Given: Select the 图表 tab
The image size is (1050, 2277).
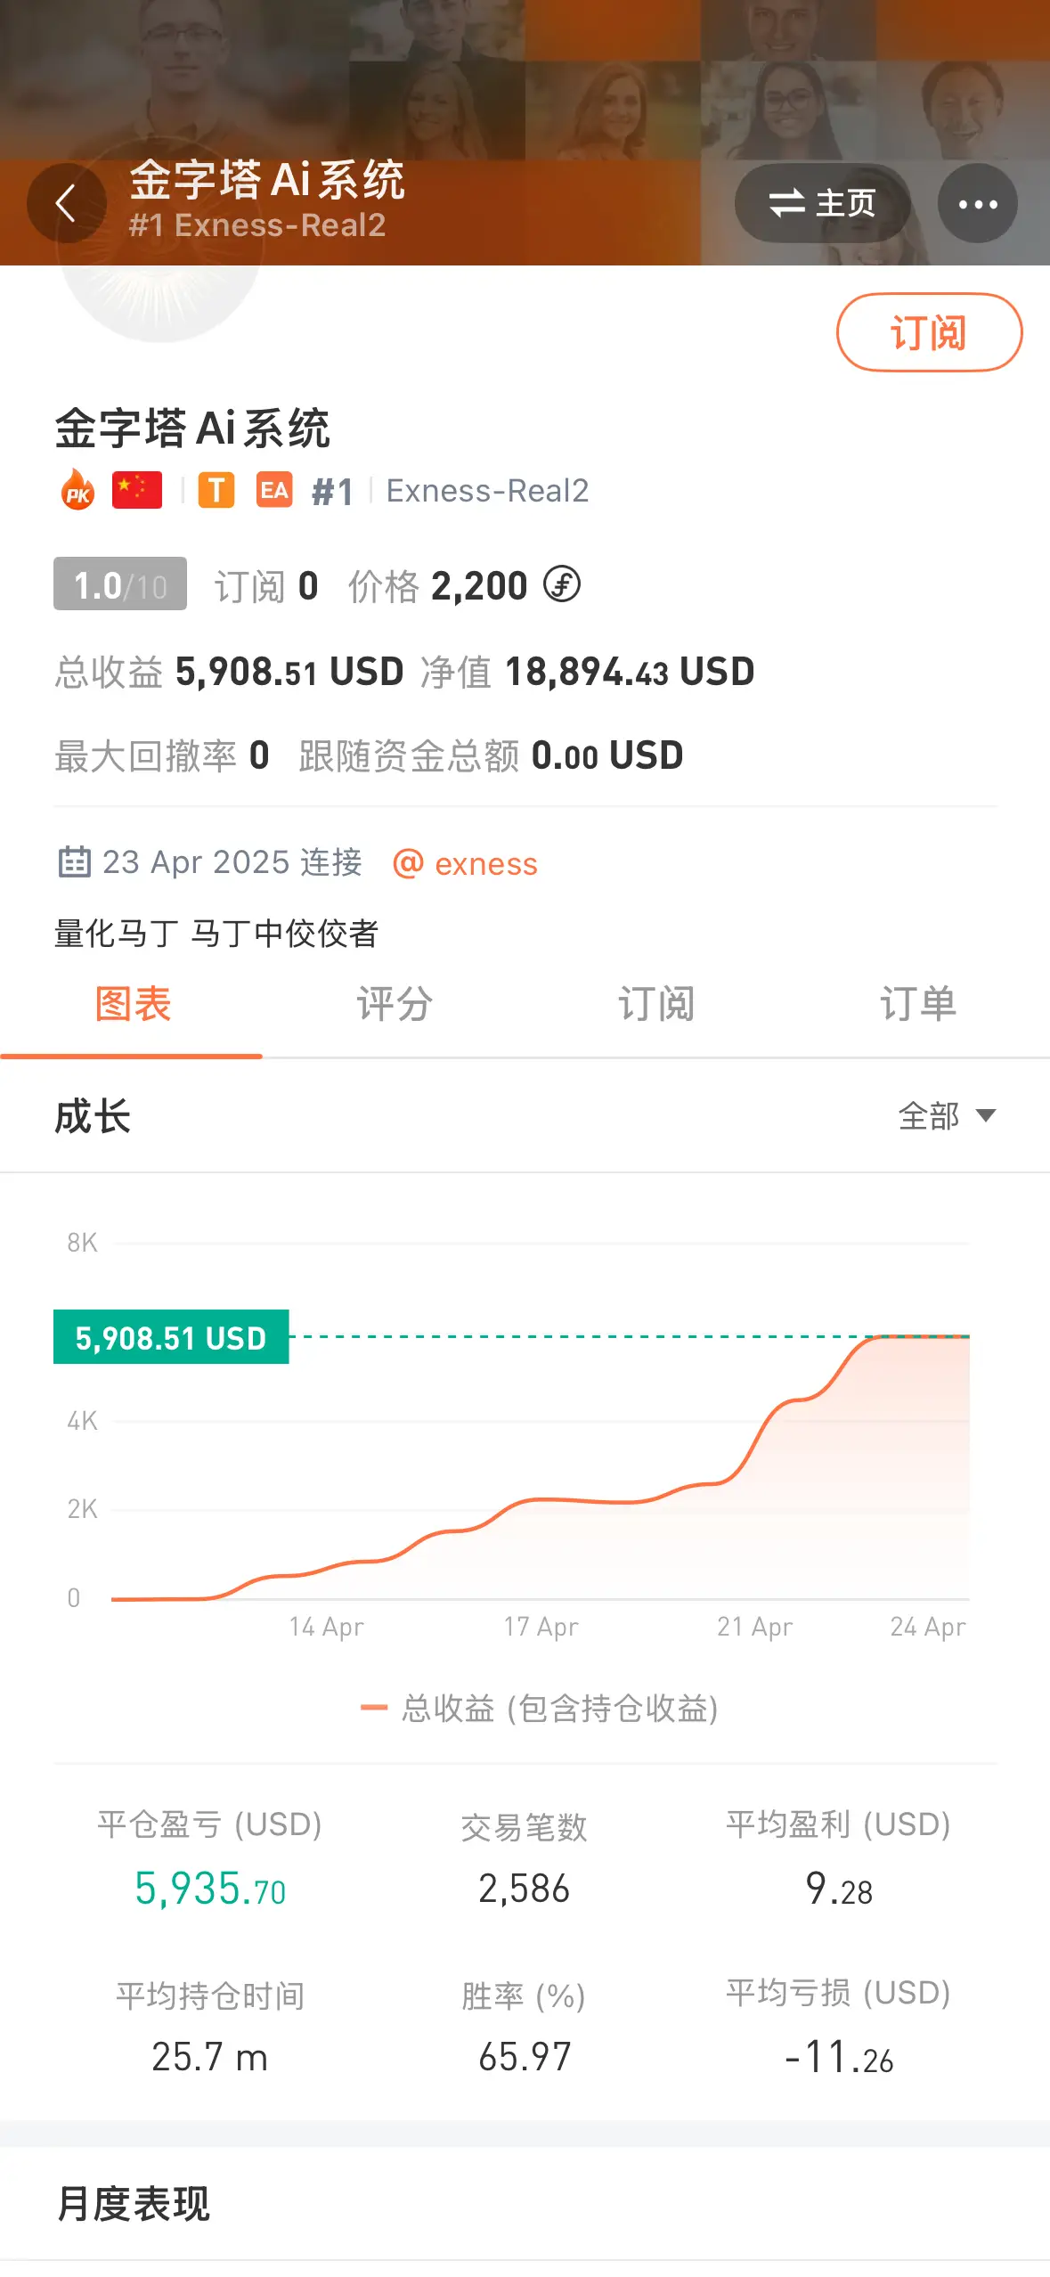Looking at the screenshot, I should tap(132, 1005).
